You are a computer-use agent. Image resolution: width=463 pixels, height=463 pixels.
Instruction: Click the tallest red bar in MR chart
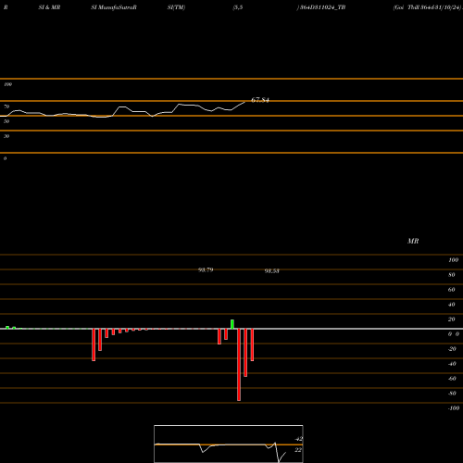[239, 365]
